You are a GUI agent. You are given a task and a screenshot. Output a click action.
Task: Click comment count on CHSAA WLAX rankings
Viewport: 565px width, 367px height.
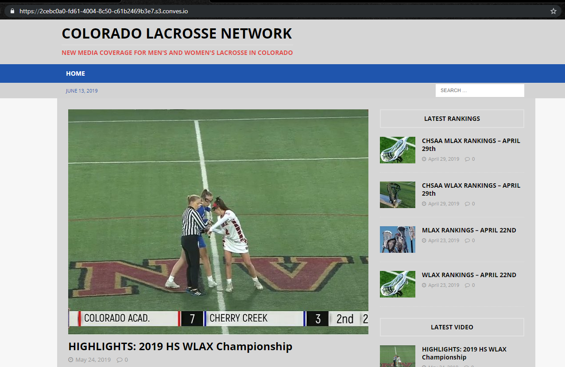473,204
